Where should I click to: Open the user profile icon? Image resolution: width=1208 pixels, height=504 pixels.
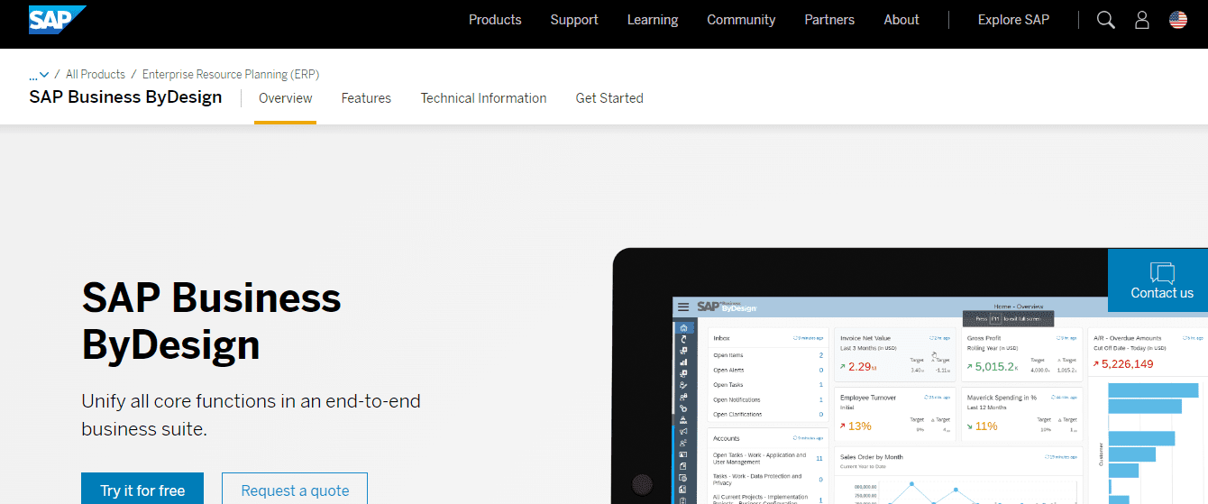1142,20
